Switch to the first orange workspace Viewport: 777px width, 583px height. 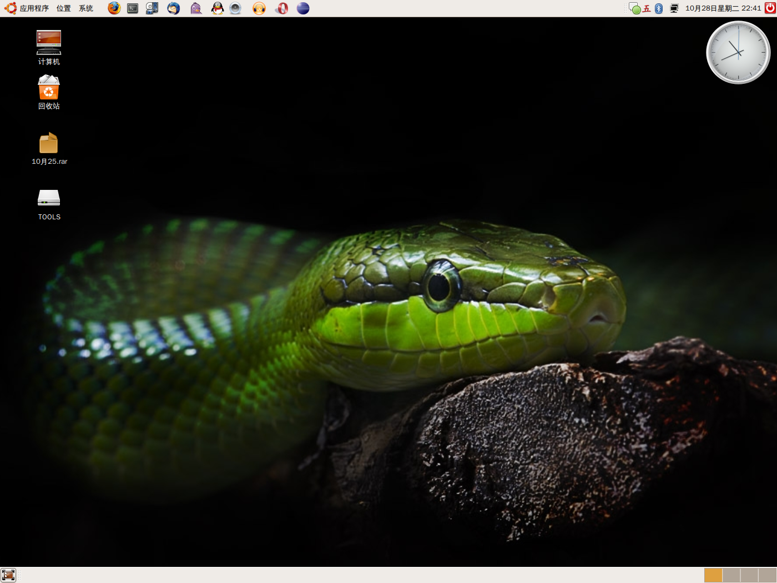[x=713, y=575]
